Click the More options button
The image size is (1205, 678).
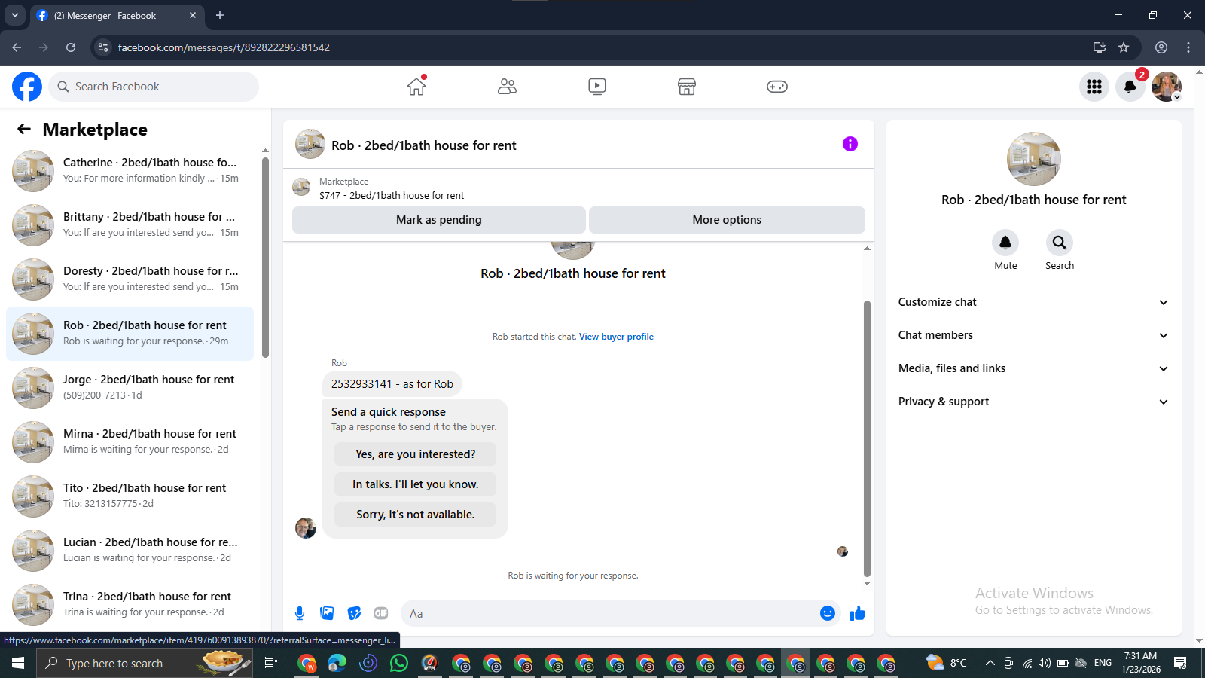tap(727, 220)
